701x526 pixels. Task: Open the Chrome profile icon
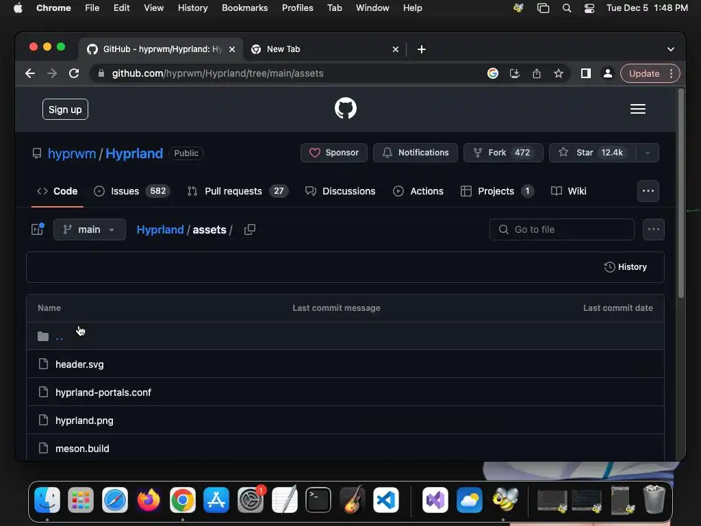[608, 73]
